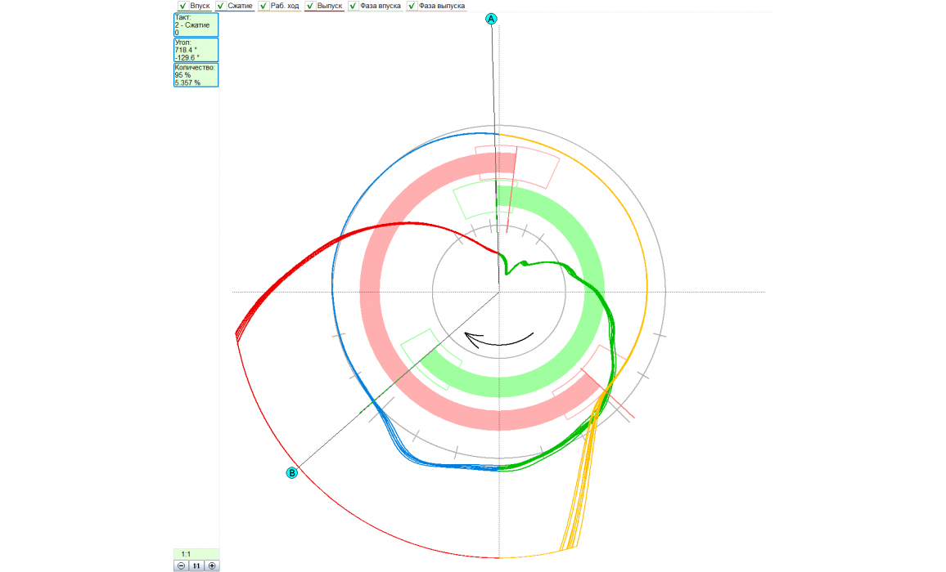The width and height of the screenshot is (946, 572).
Task: Toggle the Впуск checkbox
Action: tap(182, 6)
